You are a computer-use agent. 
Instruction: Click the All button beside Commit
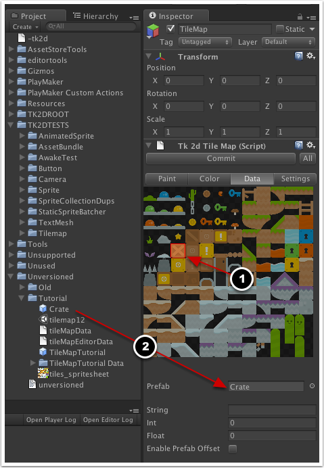[307, 158]
